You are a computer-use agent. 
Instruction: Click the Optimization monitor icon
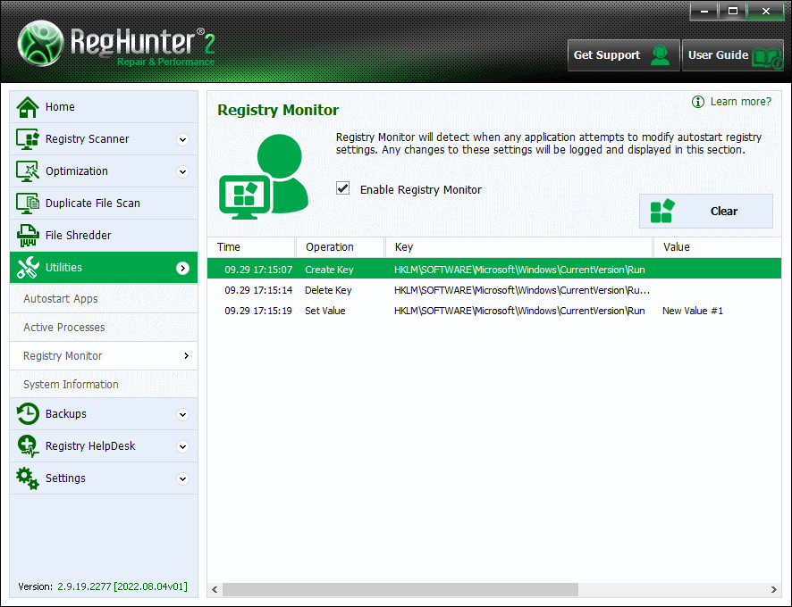[x=28, y=171]
